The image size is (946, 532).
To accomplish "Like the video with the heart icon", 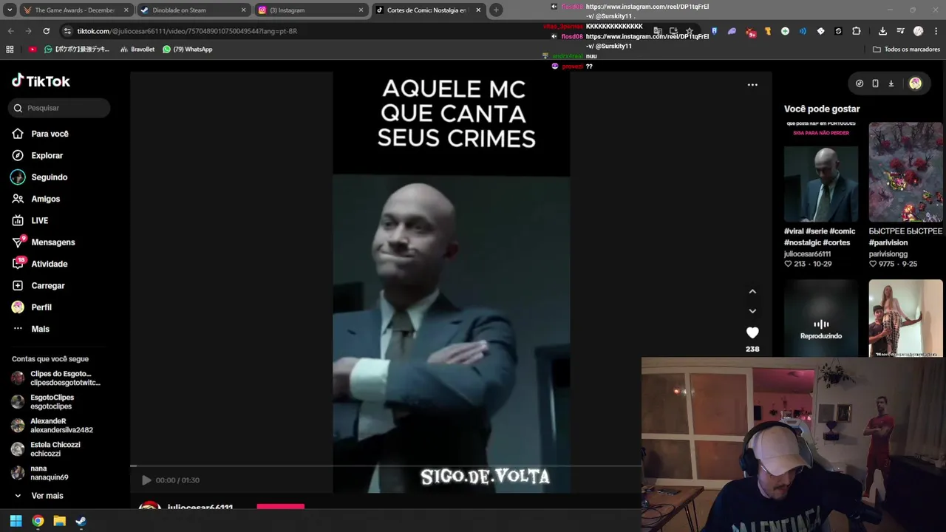I will click(x=752, y=332).
